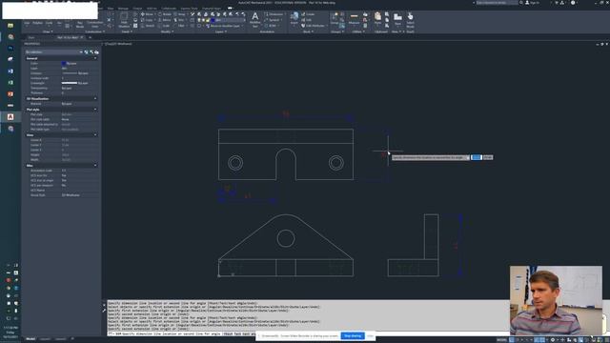Viewport: 610px width, 343px height.
Task: Open Excel from the Windows taskbar
Action: coord(10,83)
